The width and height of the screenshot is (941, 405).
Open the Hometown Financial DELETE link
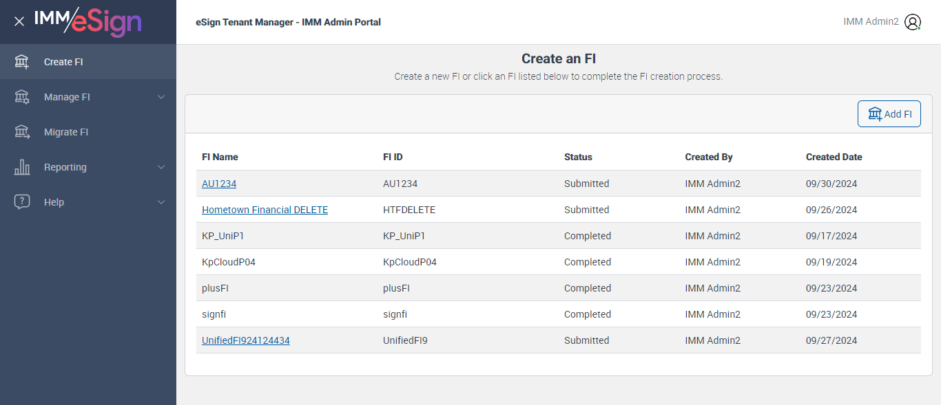pyautogui.click(x=265, y=210)
